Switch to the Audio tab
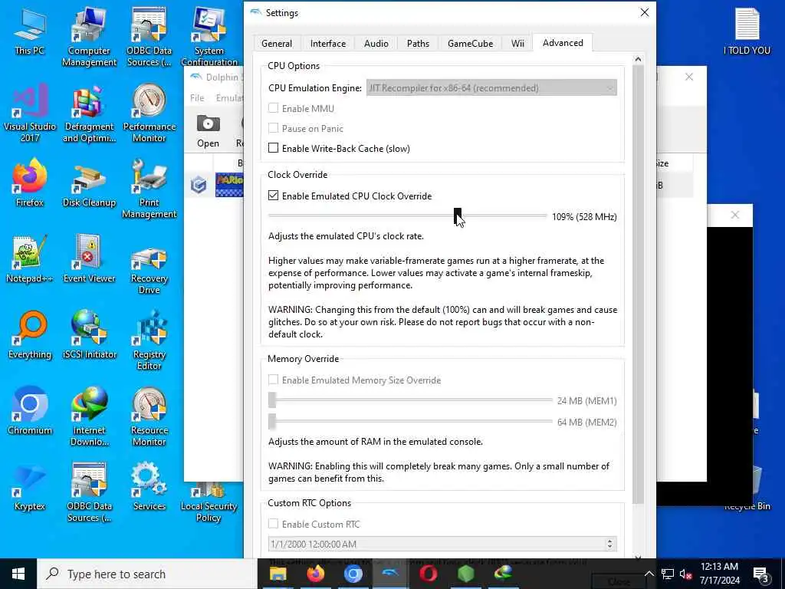The image size is (785, 589). click(376, 44)
